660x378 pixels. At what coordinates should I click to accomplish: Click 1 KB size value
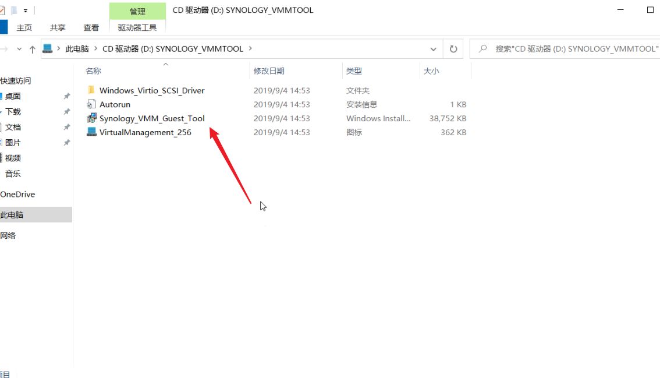click(x=458, y=104)
